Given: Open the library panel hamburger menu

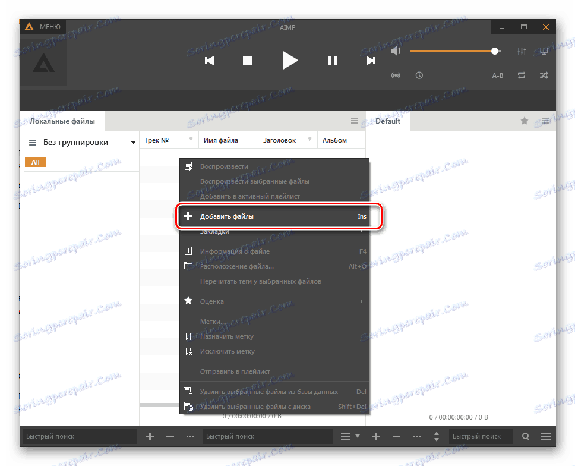Looking at the screenshot, I should tap(354, 121).
